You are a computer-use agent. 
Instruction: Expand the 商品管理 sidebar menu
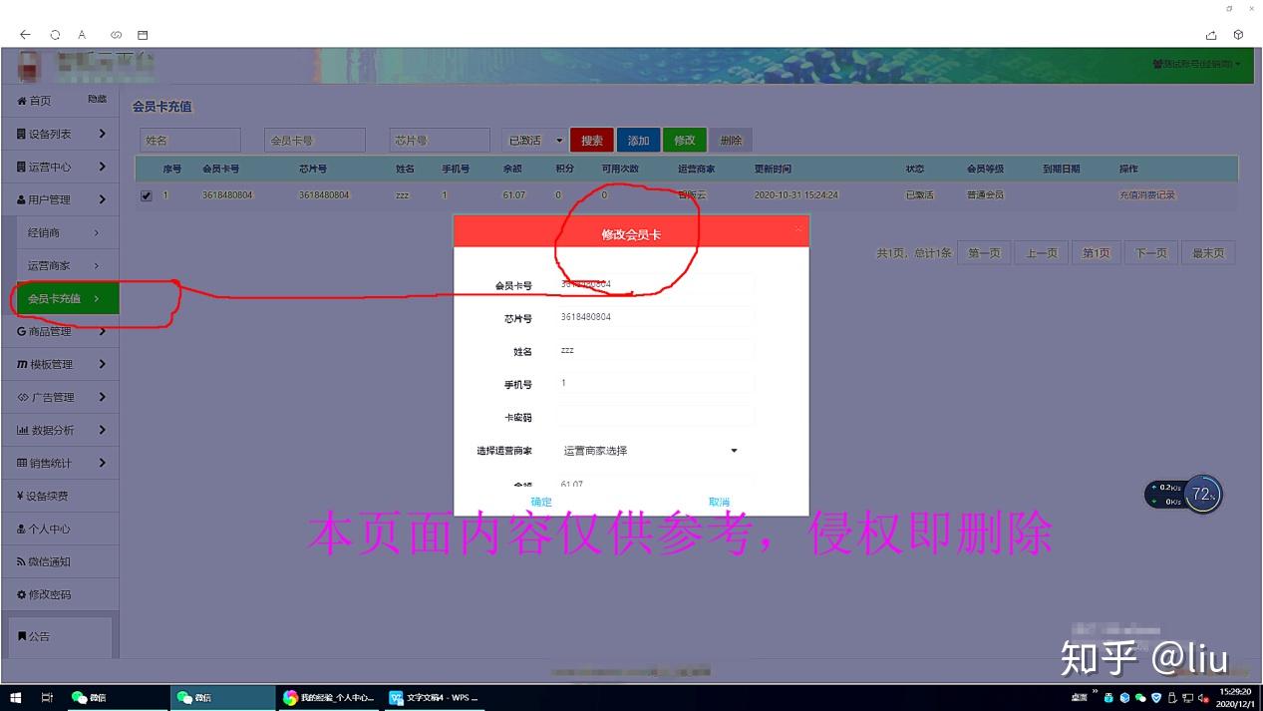60,331
